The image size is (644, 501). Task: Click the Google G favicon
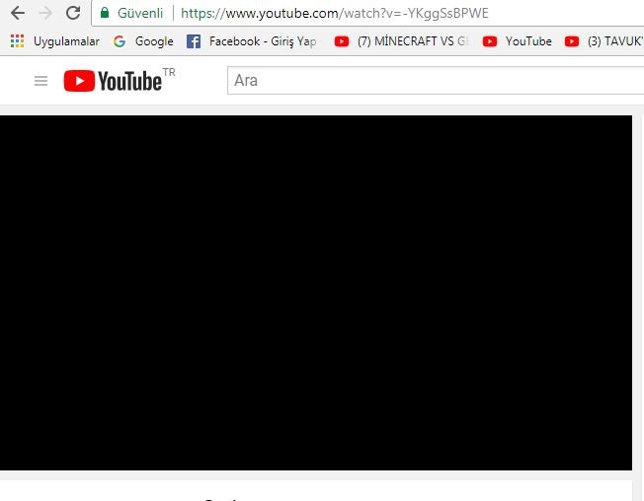(x=120, y=41)
